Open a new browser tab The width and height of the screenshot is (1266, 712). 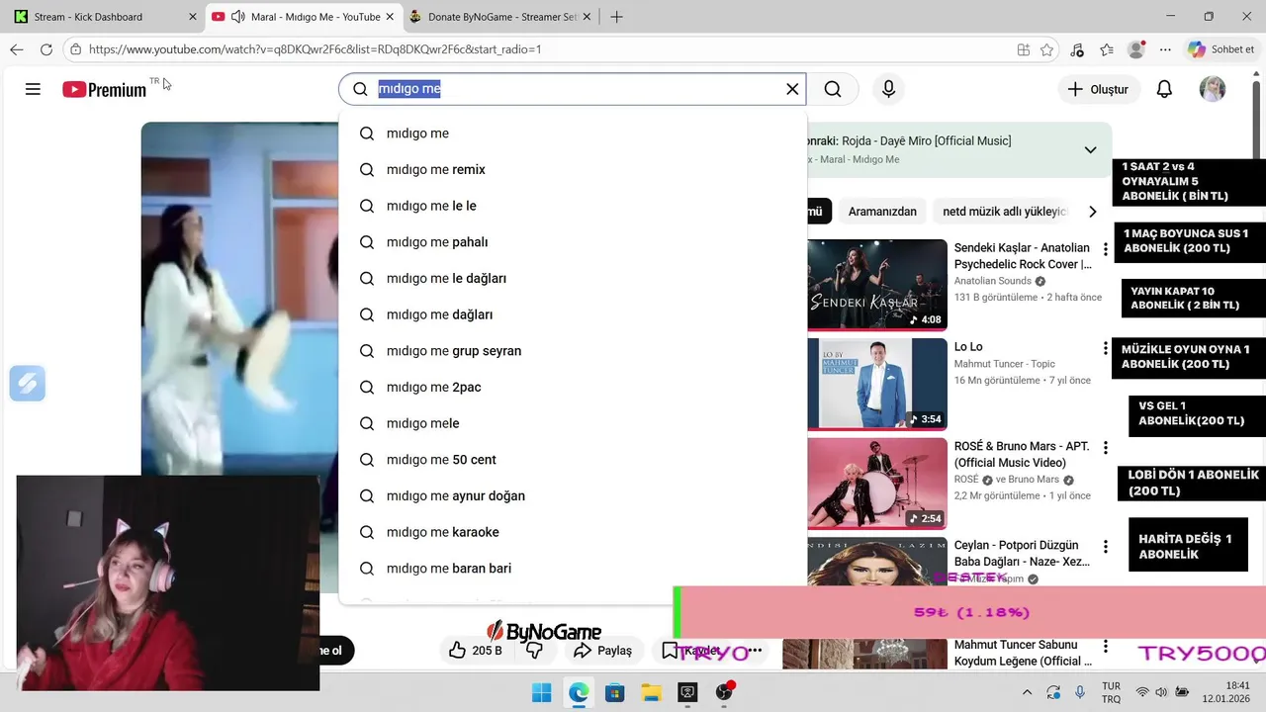click(616, 17)
